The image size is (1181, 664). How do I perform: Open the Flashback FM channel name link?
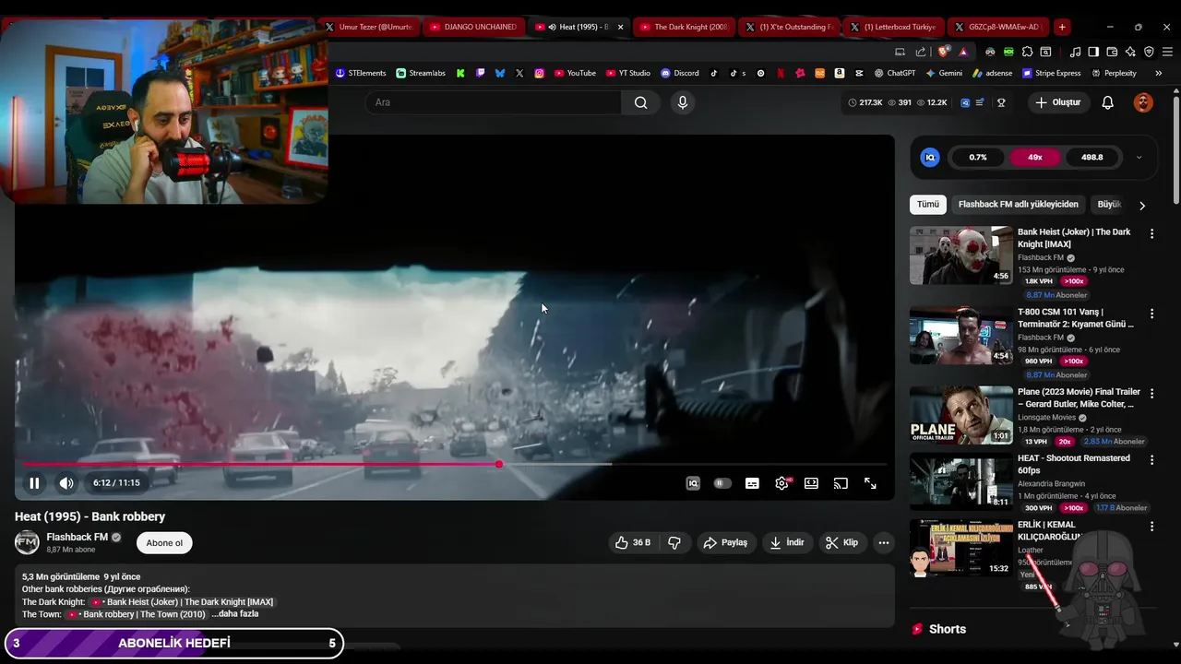click(x=78, y=537)
